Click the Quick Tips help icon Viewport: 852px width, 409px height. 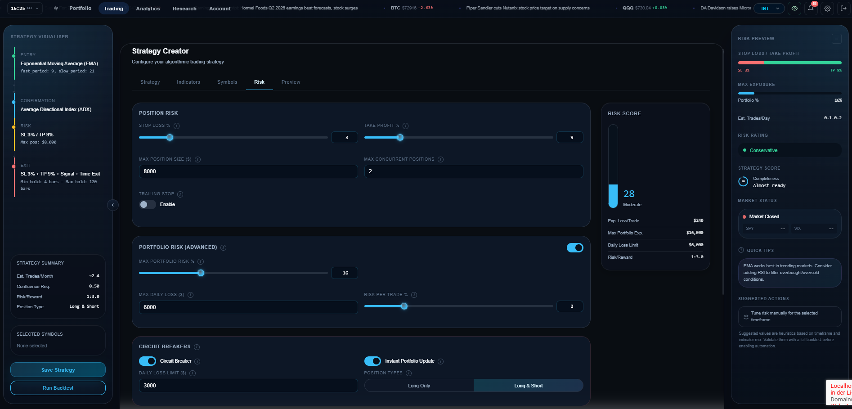pos(741,250)
